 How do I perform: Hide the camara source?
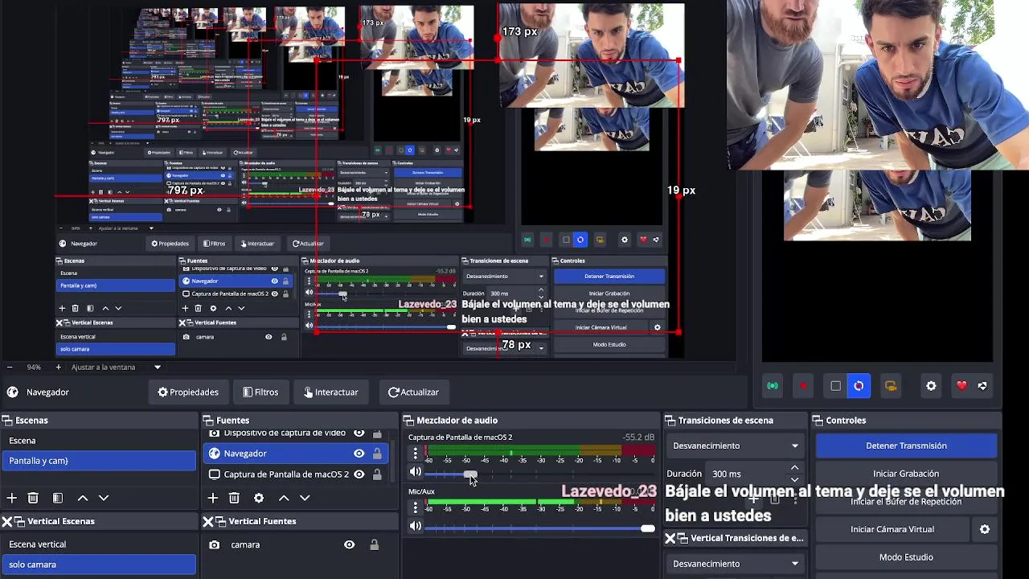[349, 544]
